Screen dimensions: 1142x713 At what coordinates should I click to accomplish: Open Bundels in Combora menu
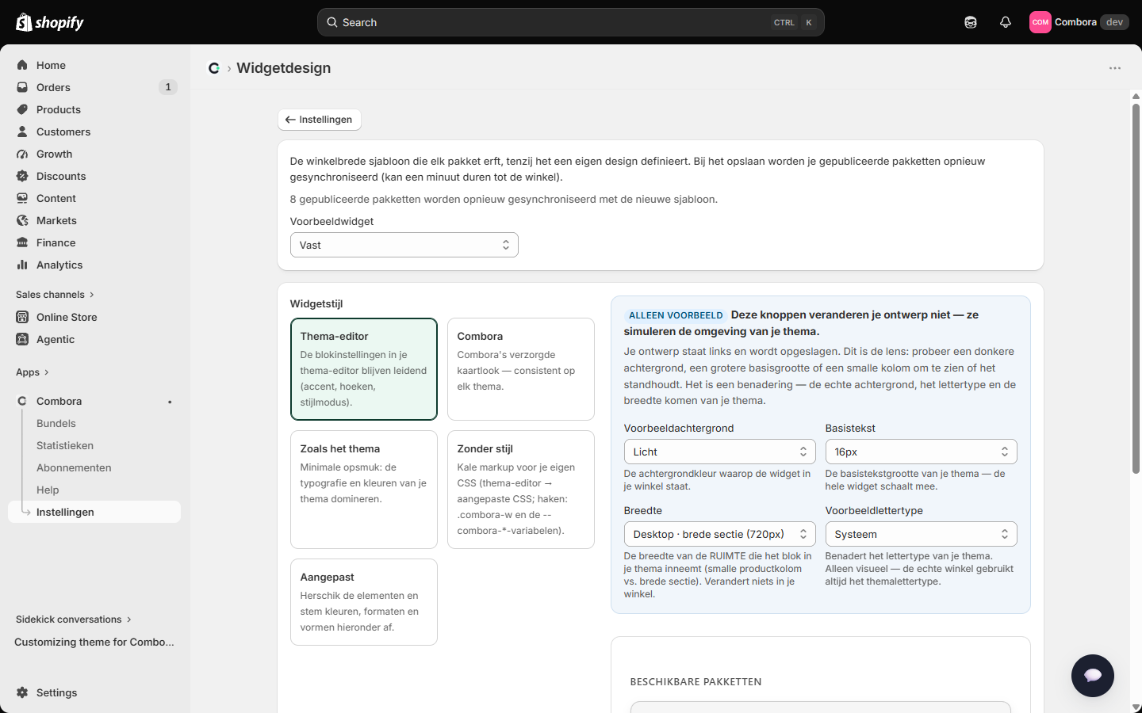tap(56, 423)
